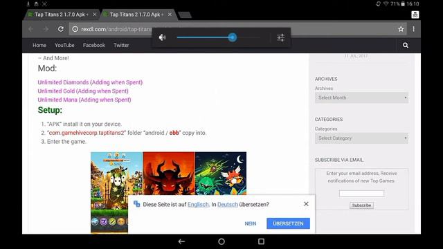Open the Twitter menu item
The height and width of the screenshot is (249, 443).
[121, 45]
